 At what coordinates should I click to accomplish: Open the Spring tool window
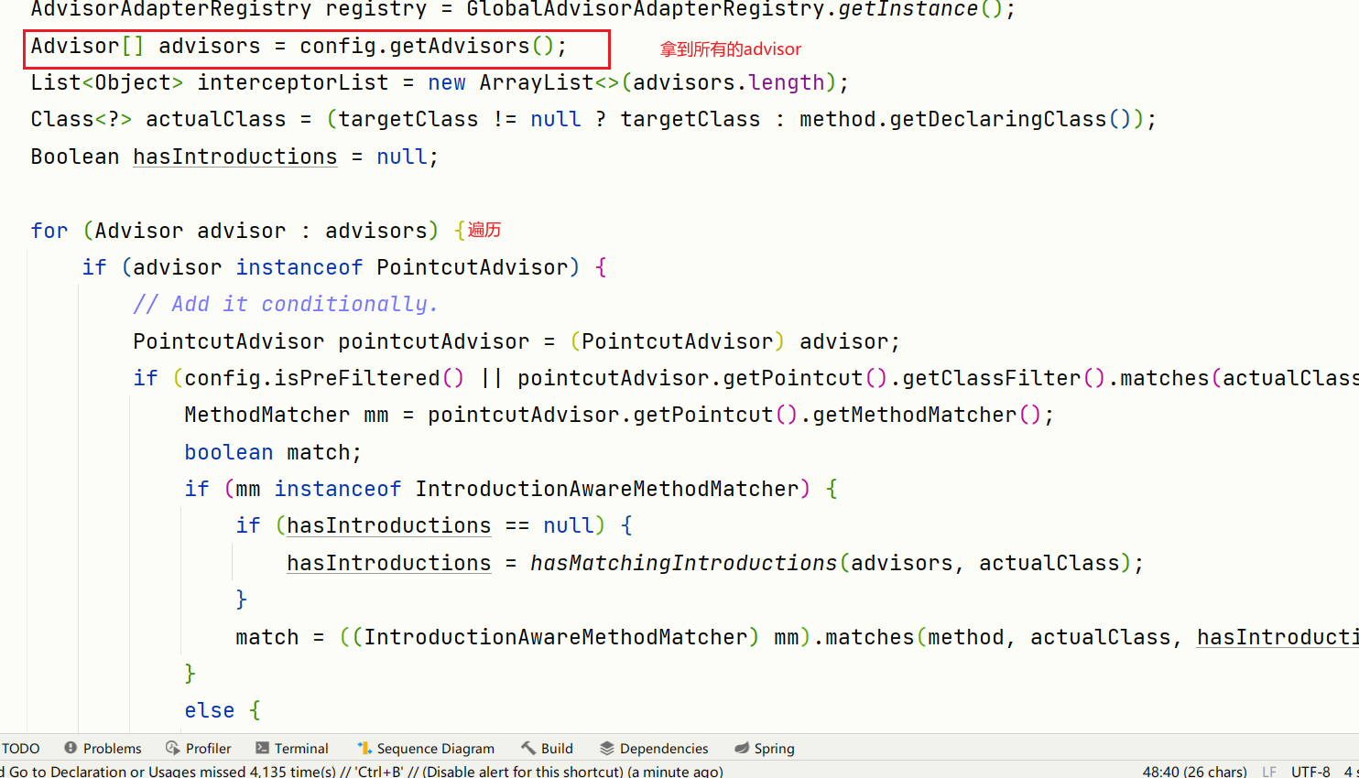coord(765,748)
